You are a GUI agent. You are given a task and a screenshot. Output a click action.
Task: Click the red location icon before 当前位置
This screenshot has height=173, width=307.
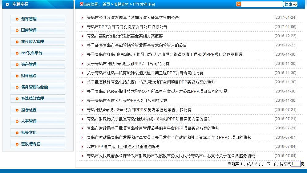81,4
